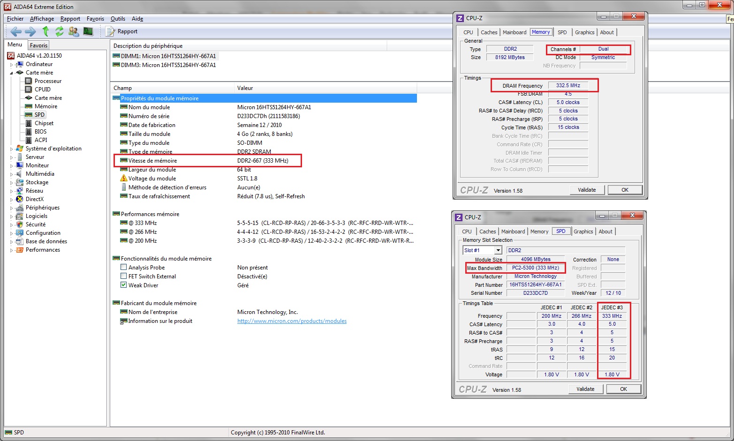The width and height of the screenshot is (734, 441).
Task: Expand the Ordinateur tree node
Action: [11, 65]
